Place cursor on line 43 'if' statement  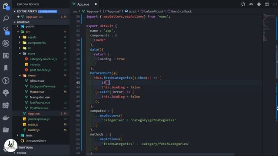pos(104,82)
